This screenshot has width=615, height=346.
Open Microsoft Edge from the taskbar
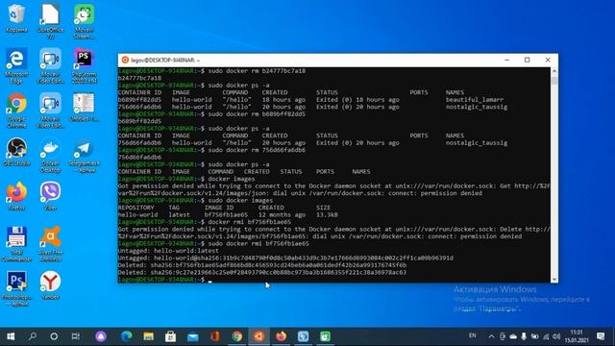point(126,336)
